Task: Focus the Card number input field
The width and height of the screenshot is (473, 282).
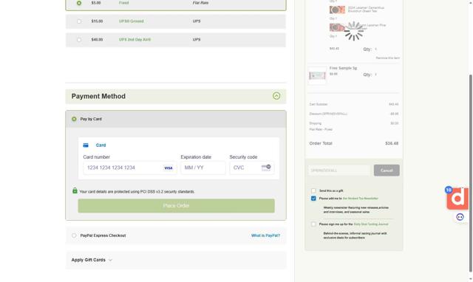Action: click(x=130, y=168)
